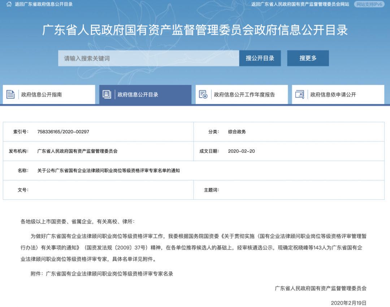Image resolution: width=390 pixels, height=307 pixels.
Task: Click the salutation line 各地级以上市国资委
Action: (x=78, y=221)
